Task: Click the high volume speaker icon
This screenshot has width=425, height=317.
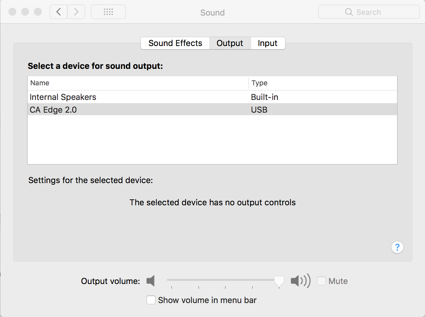Action: pos(300,281)
